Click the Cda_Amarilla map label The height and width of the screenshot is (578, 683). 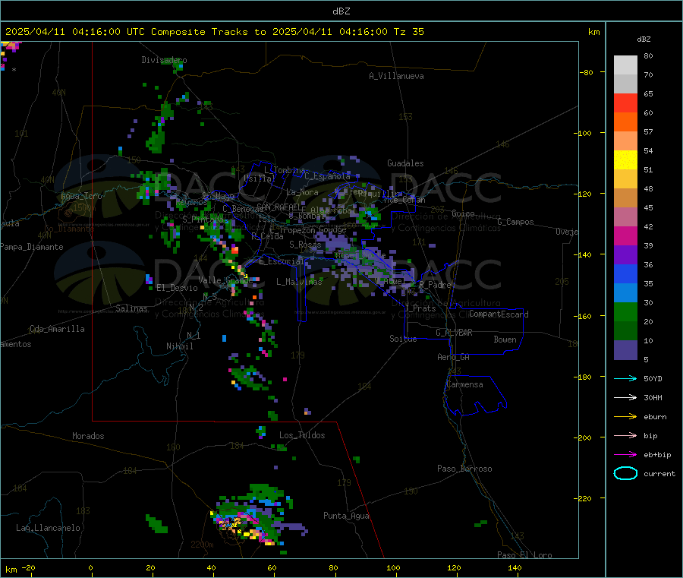58,329
